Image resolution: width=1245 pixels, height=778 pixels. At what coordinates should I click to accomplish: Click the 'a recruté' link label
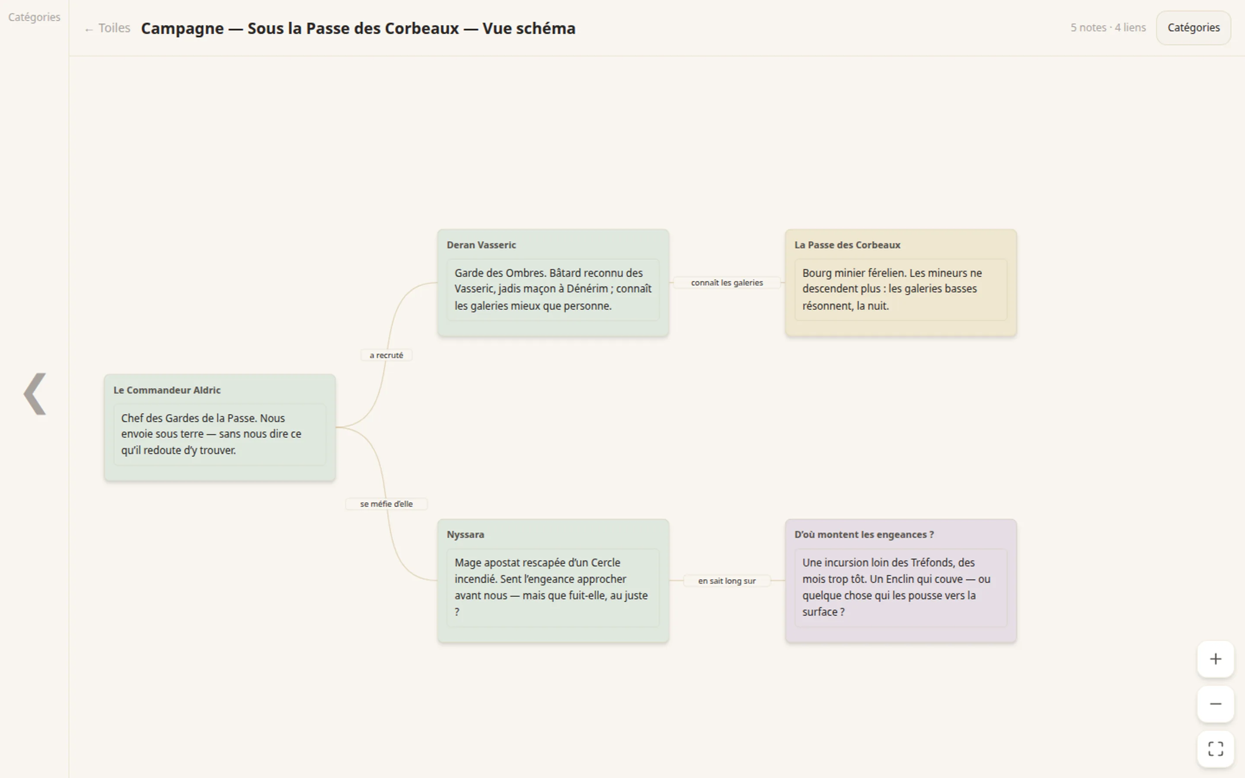[x=386, y=355]
